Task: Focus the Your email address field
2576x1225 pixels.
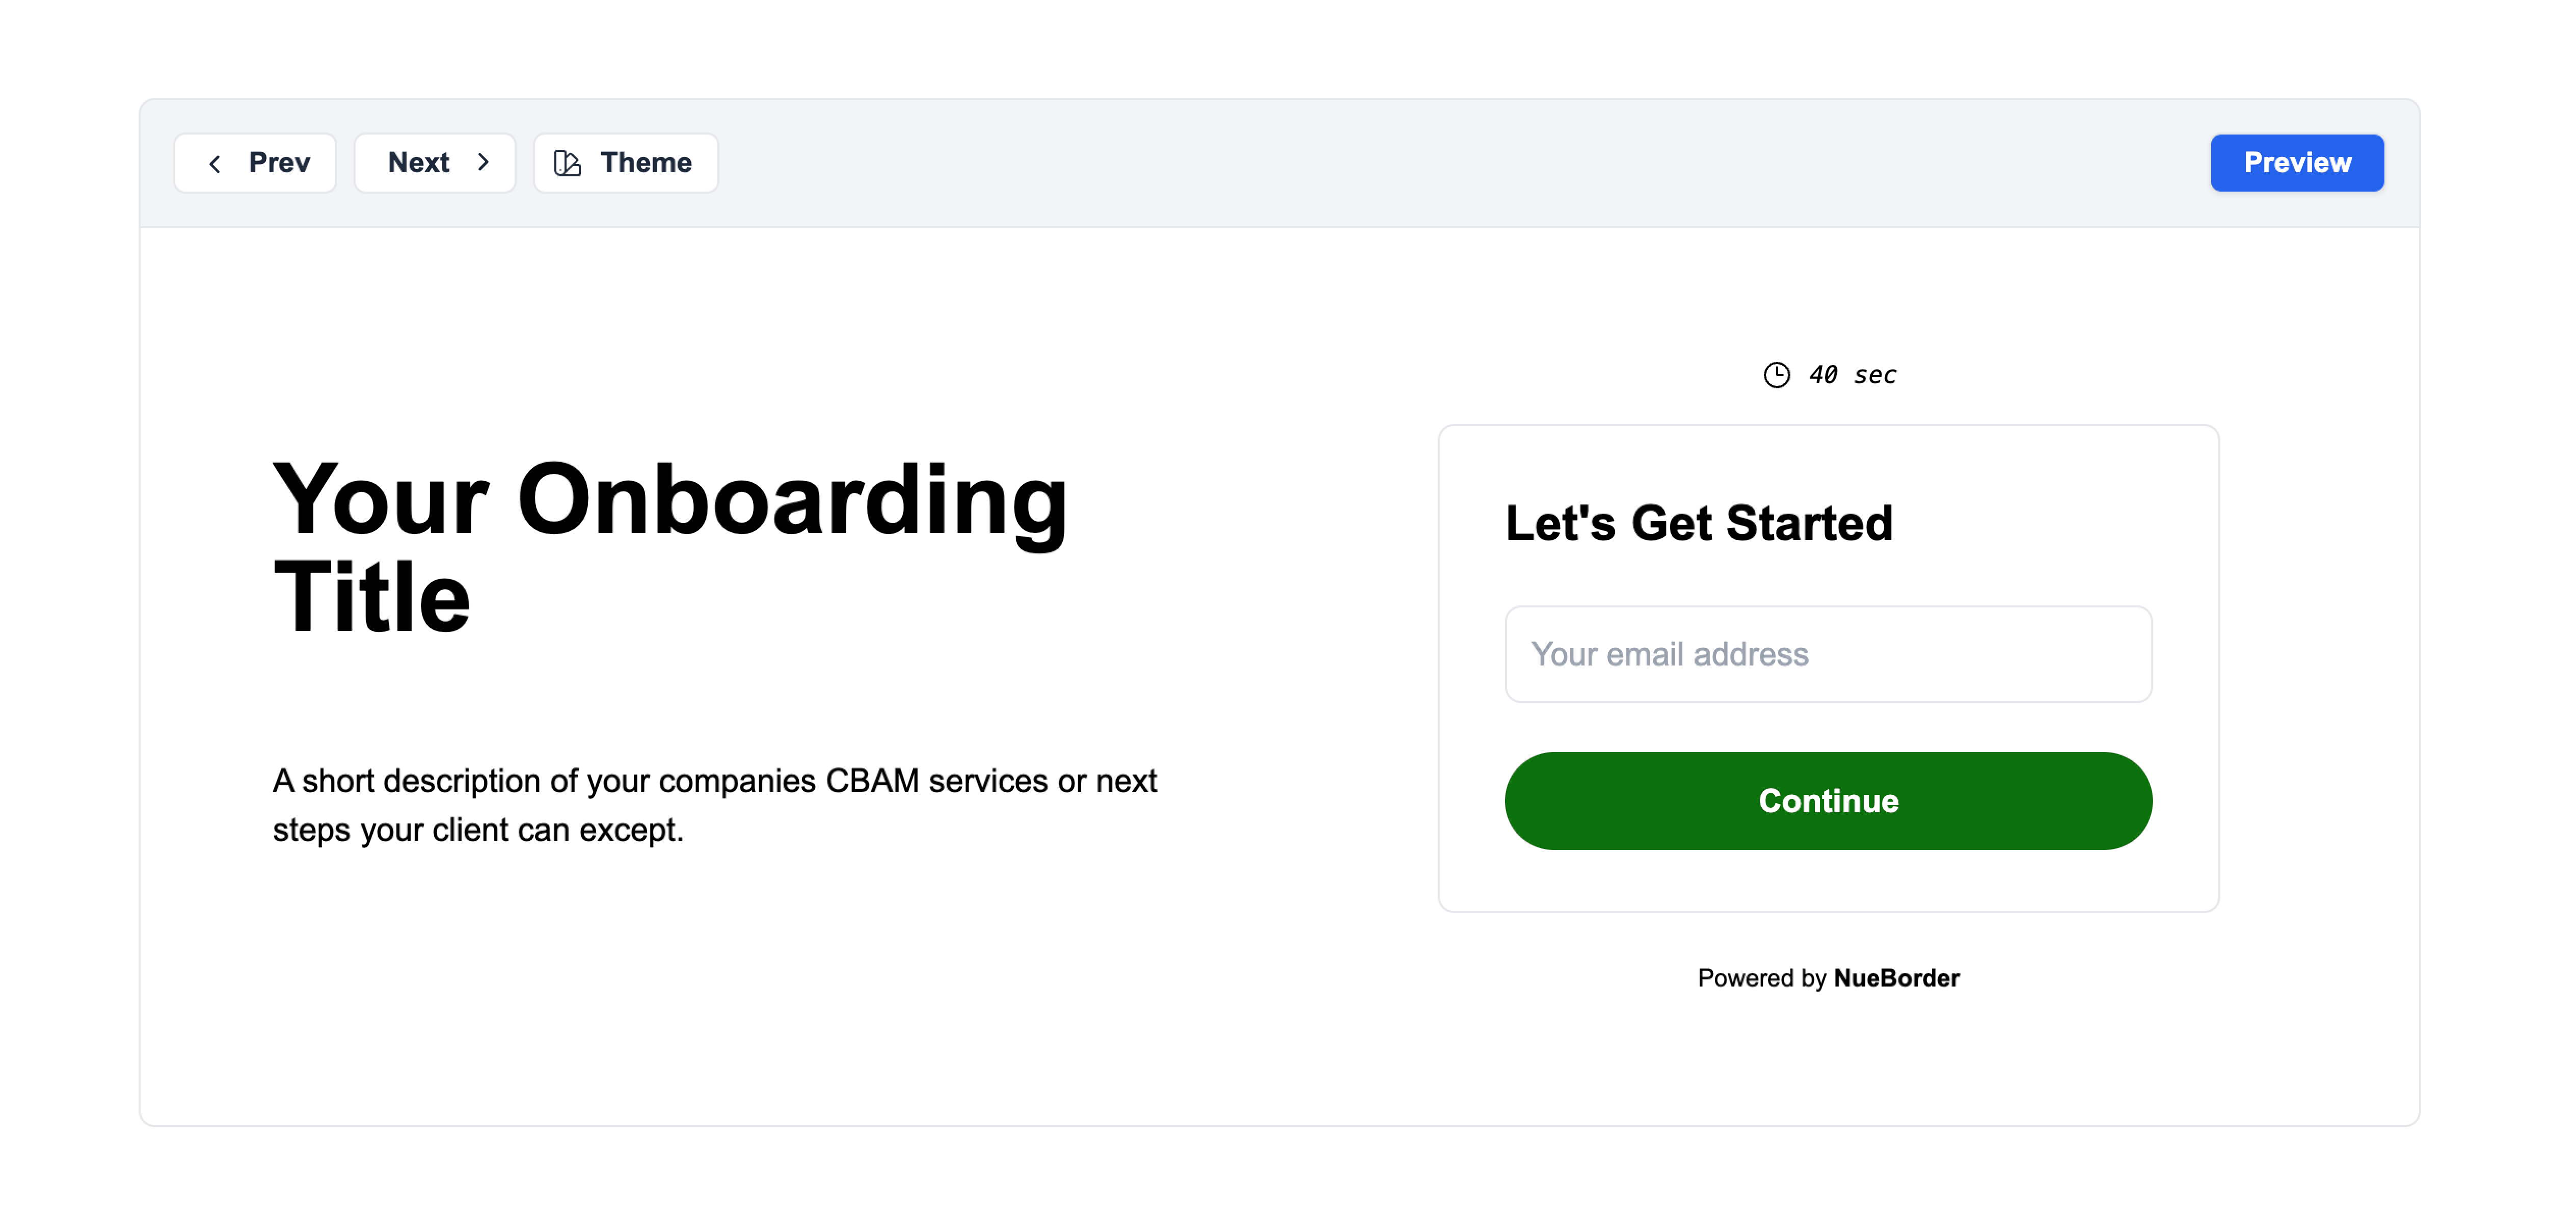Action: (1828, 654)
